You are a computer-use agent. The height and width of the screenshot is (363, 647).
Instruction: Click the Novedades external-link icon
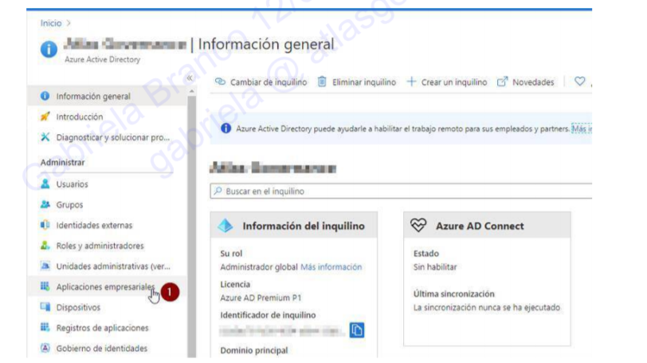coord(502,81)
